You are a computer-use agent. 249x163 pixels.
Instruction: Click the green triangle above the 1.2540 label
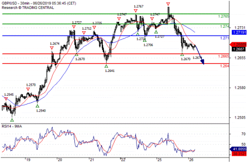[37, 106]
